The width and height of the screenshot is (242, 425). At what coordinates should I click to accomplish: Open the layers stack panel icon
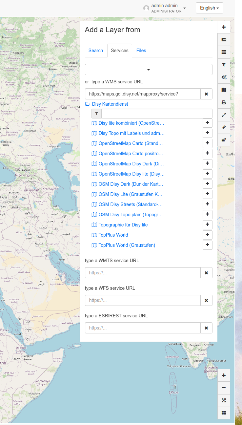[224, 40]
